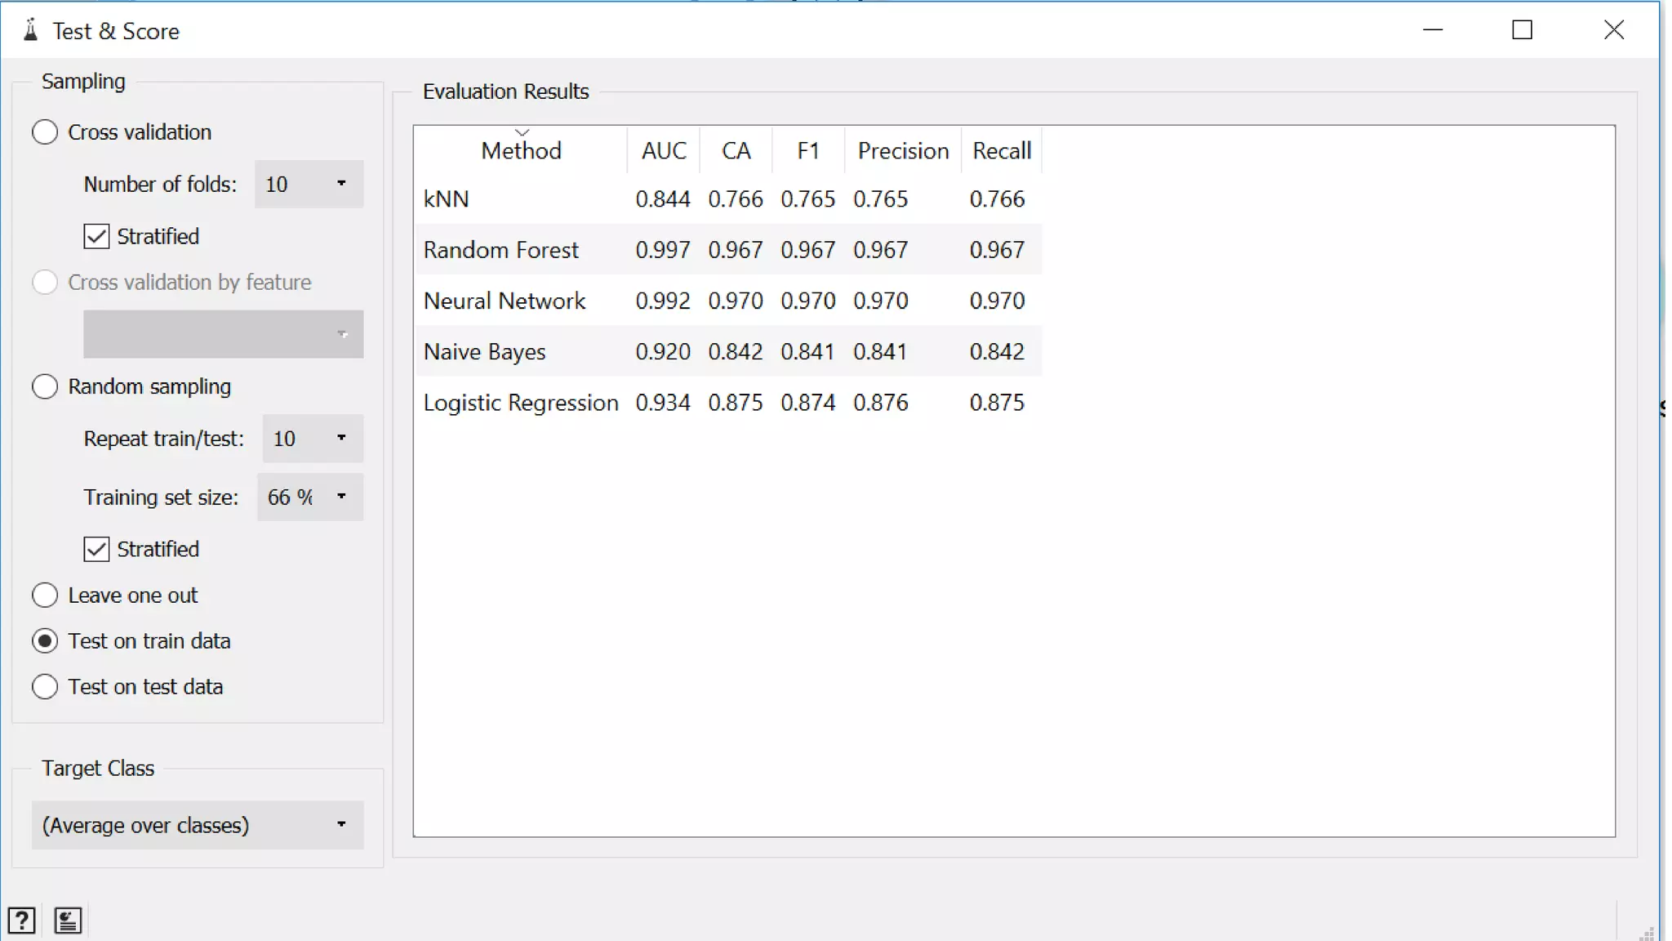Screen dimensions: 1672x941
Task: Select the Neural Network result row
Action: tap(504, 301)
